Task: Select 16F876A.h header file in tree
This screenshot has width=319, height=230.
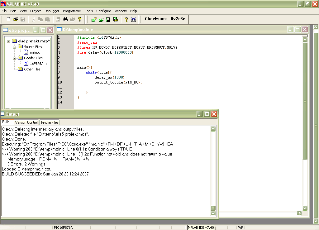Action: pos(38,64)
